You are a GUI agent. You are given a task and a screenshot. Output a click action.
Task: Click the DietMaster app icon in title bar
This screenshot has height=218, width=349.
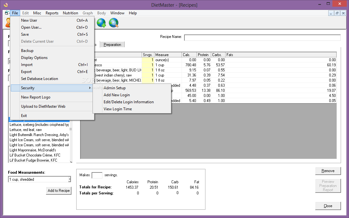[6, 5]
